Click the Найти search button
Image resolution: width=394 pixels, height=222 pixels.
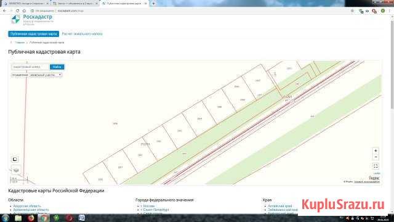click(x=57, y=67)
